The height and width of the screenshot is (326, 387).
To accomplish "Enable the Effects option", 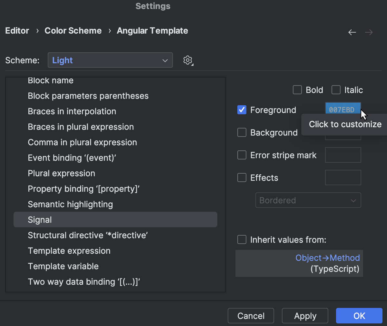I will pos(242,178).
